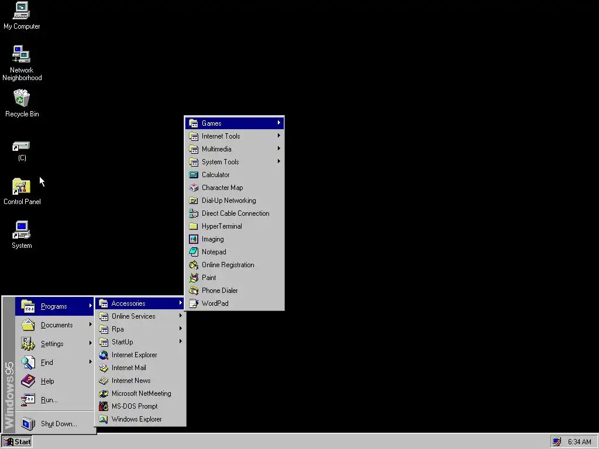Expand the System Tools submenu arrow

pos(279,161)
